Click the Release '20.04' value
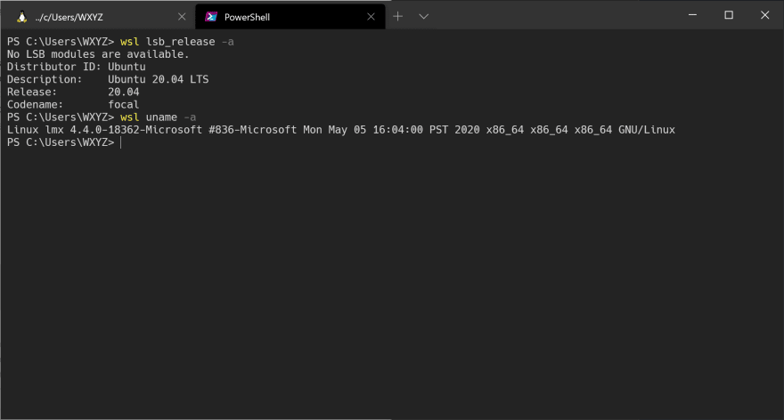Viewport: 784px width, 420px height. [x=124, y=92]
